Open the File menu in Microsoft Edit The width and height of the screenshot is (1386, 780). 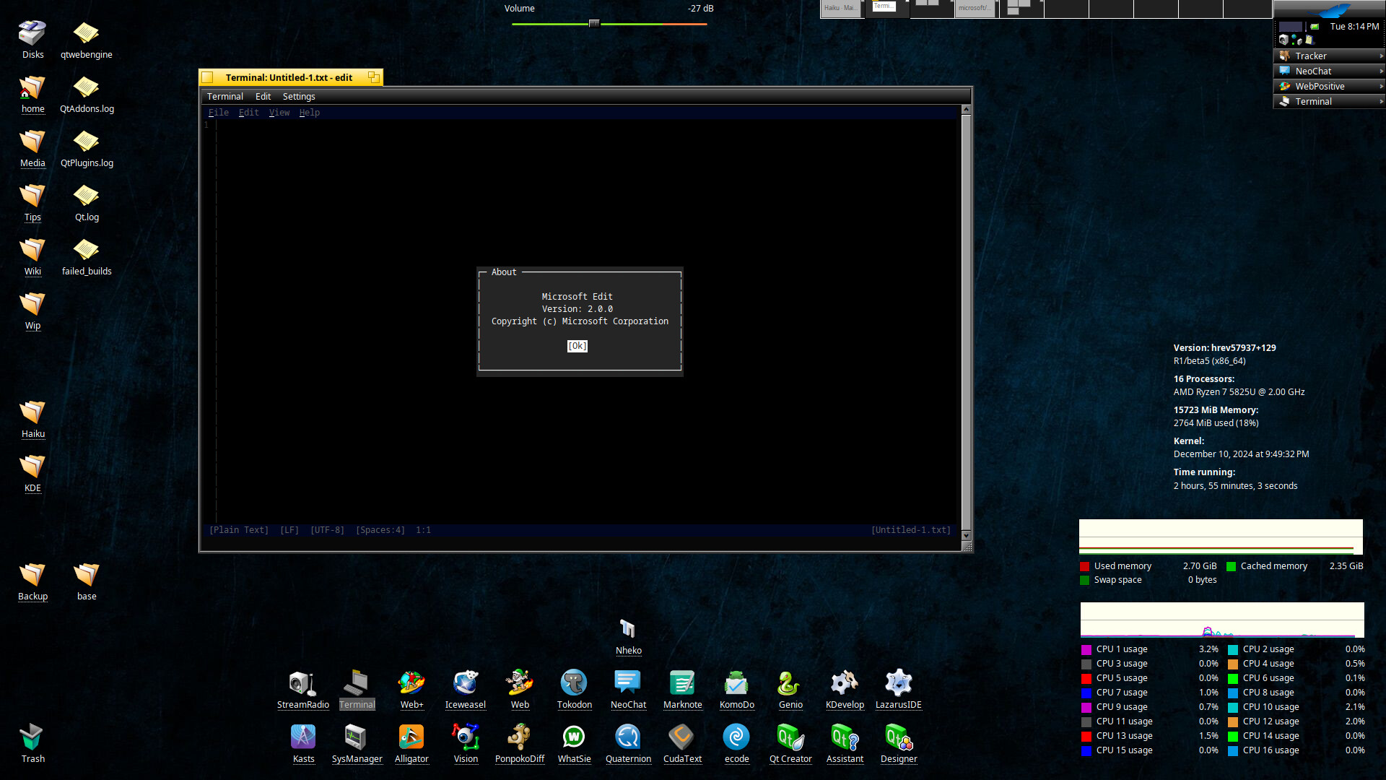(x=219, y=113)
